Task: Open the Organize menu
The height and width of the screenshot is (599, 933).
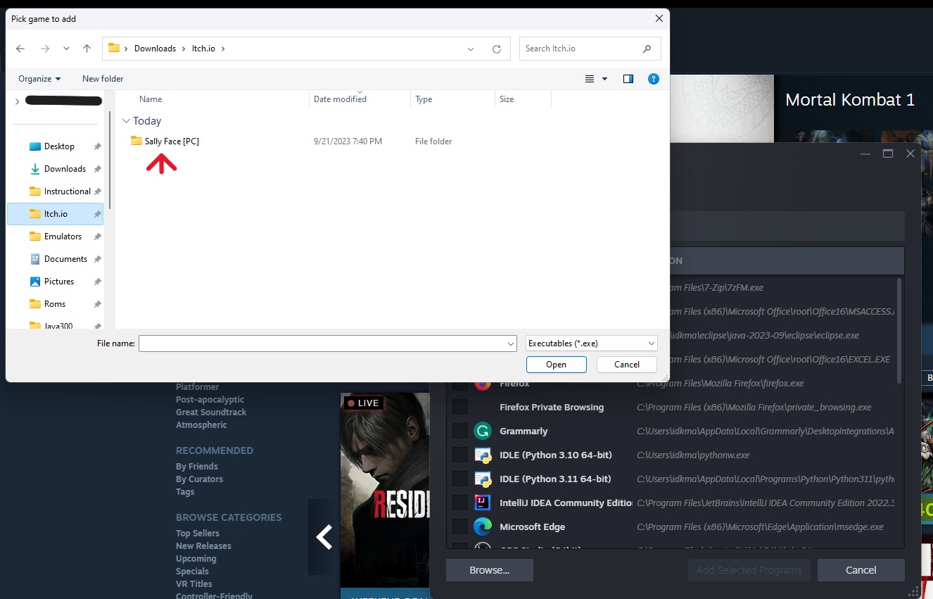Action: point(39,78)
